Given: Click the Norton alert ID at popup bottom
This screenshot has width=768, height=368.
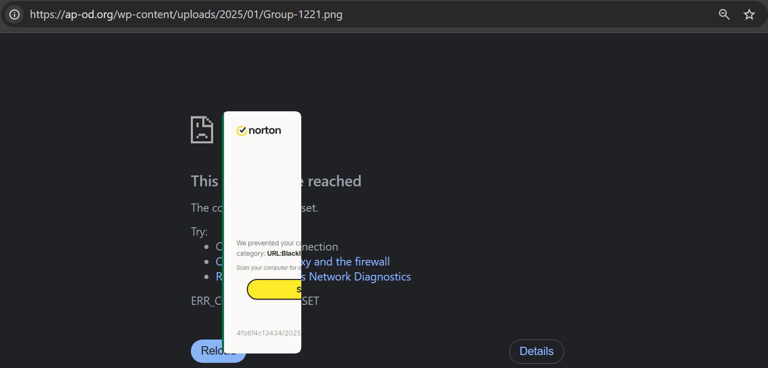Looking at the screenshot, I should pos(268,333).
